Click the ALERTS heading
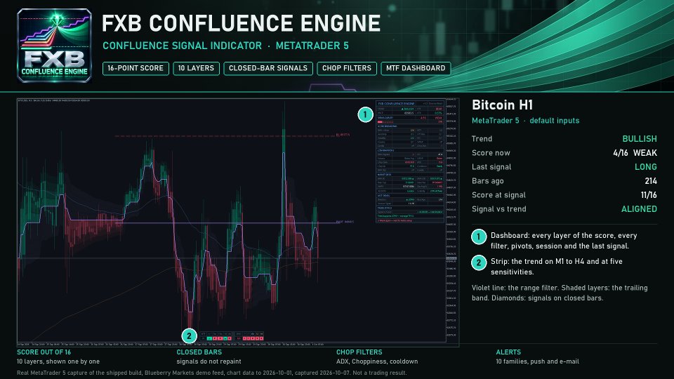The width and height of the screenshot is (674, 379). [508, 352]
